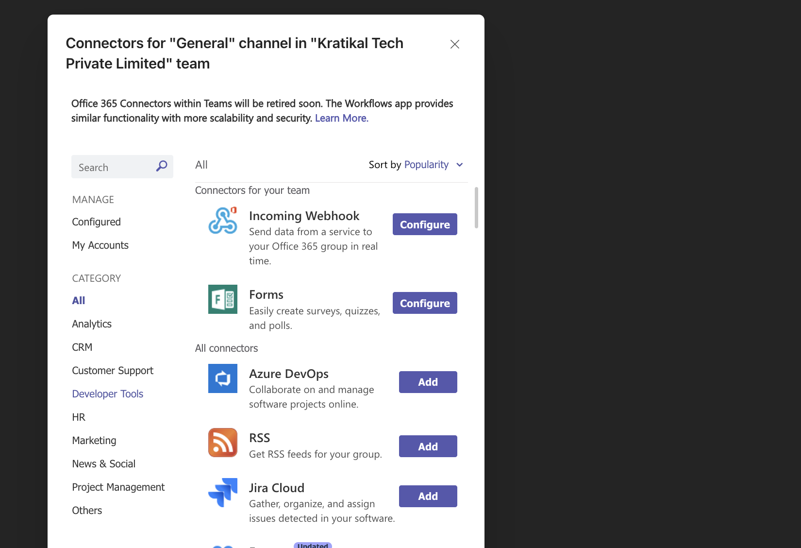Click the 'All connectors' section heading
Image resolution: width=801 pixels, height=548 pixels.
(x=227, y=348)
